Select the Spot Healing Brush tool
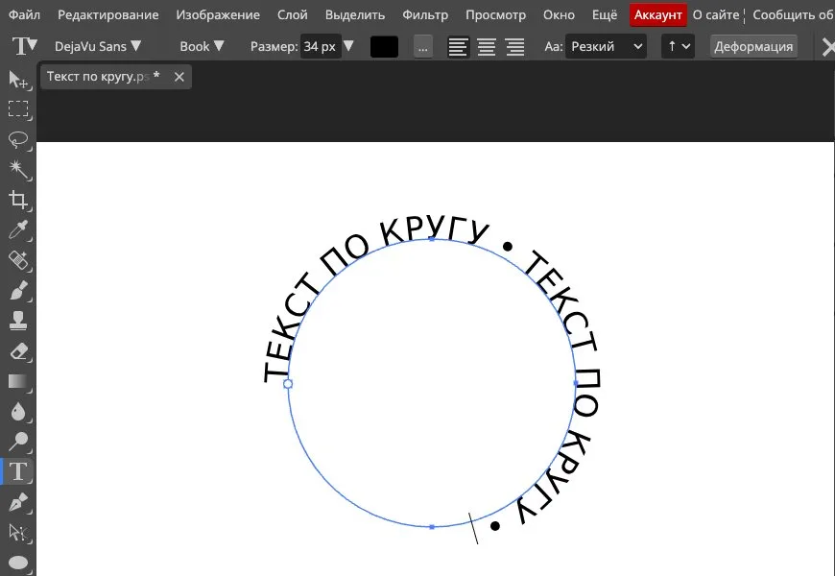The height and width of the screenshot is (576, 835). (18, 260)
